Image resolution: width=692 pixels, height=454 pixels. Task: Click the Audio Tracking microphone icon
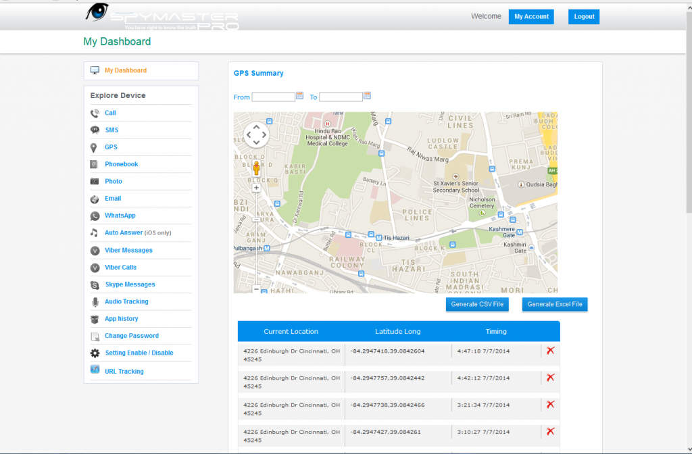coord(95,302)
